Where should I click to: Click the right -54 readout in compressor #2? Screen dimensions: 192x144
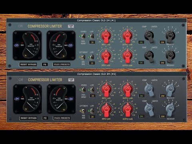click(71, 99)
